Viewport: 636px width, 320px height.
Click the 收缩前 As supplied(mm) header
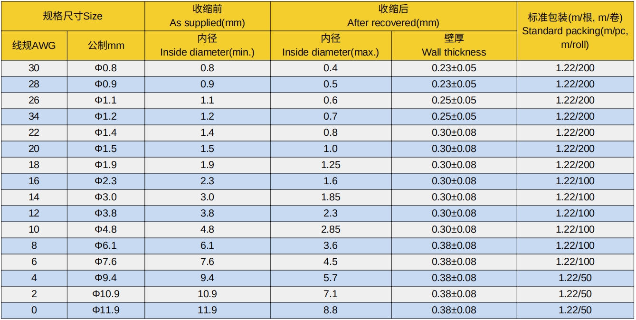pyautogui.click(x=207, y=16)
